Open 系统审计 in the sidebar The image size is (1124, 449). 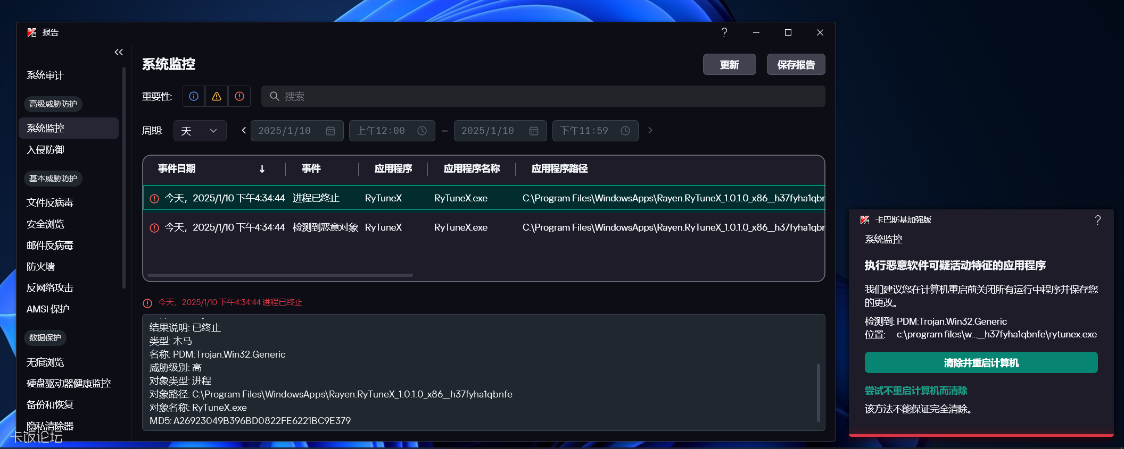pos(45,75)
